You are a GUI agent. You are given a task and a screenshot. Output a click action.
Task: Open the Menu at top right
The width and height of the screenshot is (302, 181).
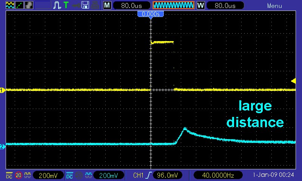click(274, 6)
